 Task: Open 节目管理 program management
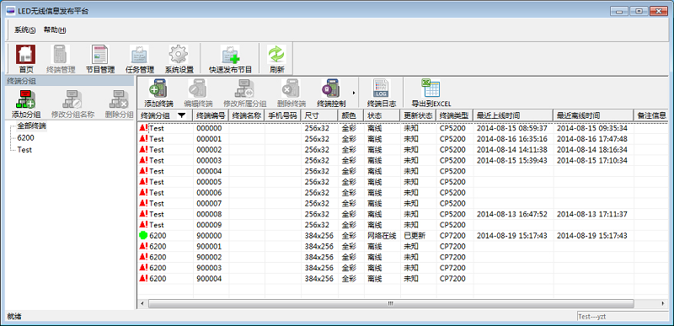[100, 55]
